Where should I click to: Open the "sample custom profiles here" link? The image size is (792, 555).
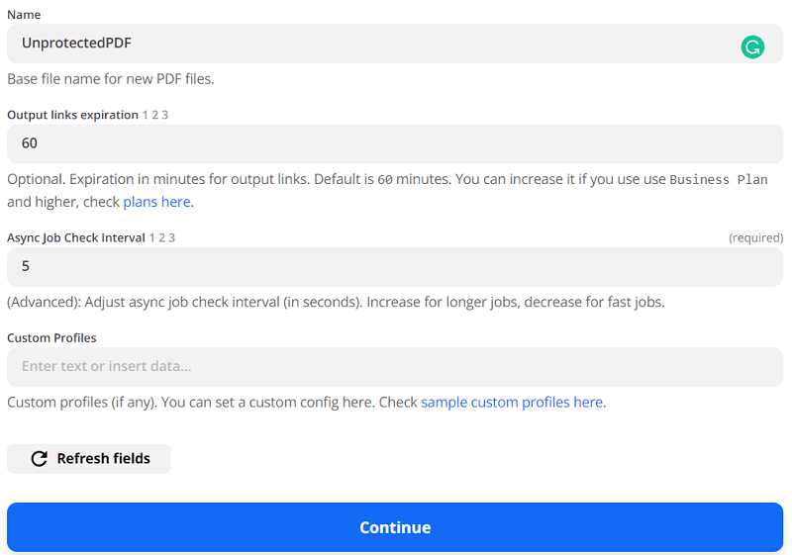coord(511,403)
